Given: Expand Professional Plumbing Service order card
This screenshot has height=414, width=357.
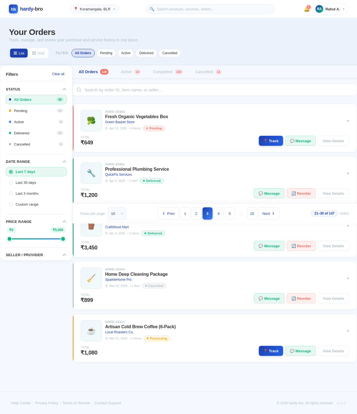Looking at the screenshot, I should click(x=348, y=173).
